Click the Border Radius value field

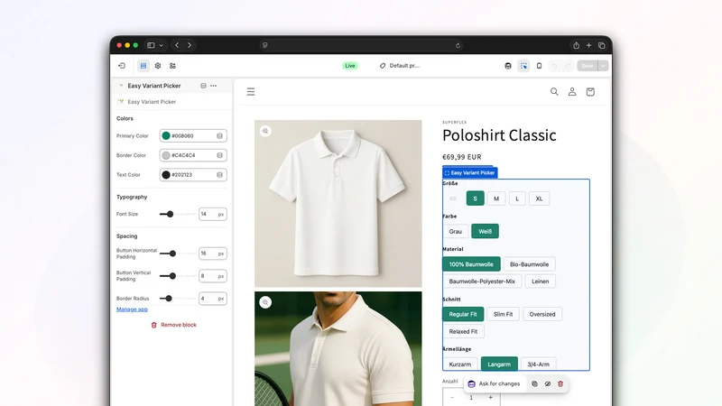(x=213, y=299)
